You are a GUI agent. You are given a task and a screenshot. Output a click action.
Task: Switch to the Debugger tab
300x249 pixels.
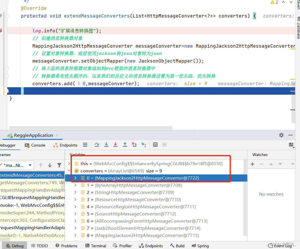[8, 145]
